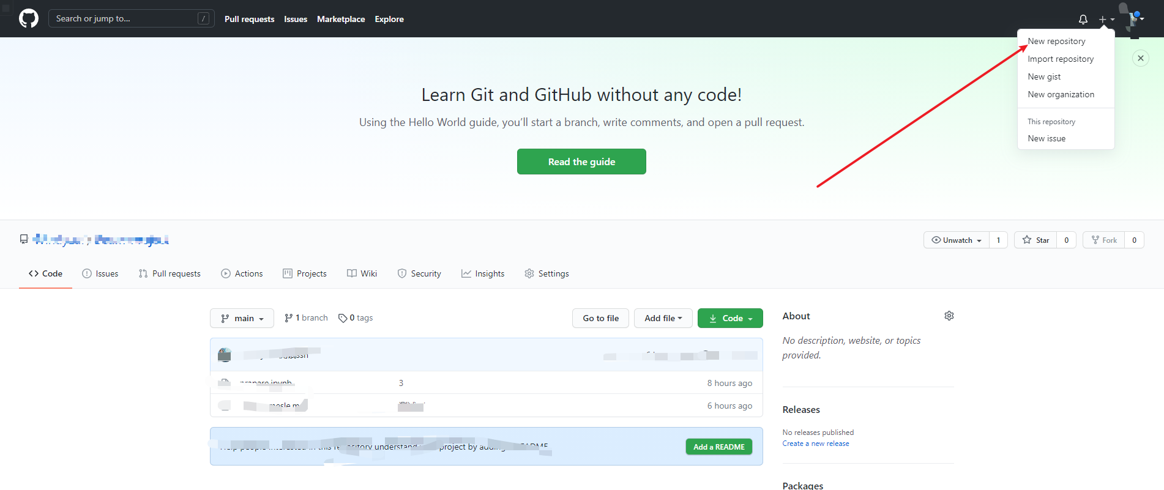Open the GitHub logo home link
The width and height of the screenshot is (1164, 490).
(29, 18)
